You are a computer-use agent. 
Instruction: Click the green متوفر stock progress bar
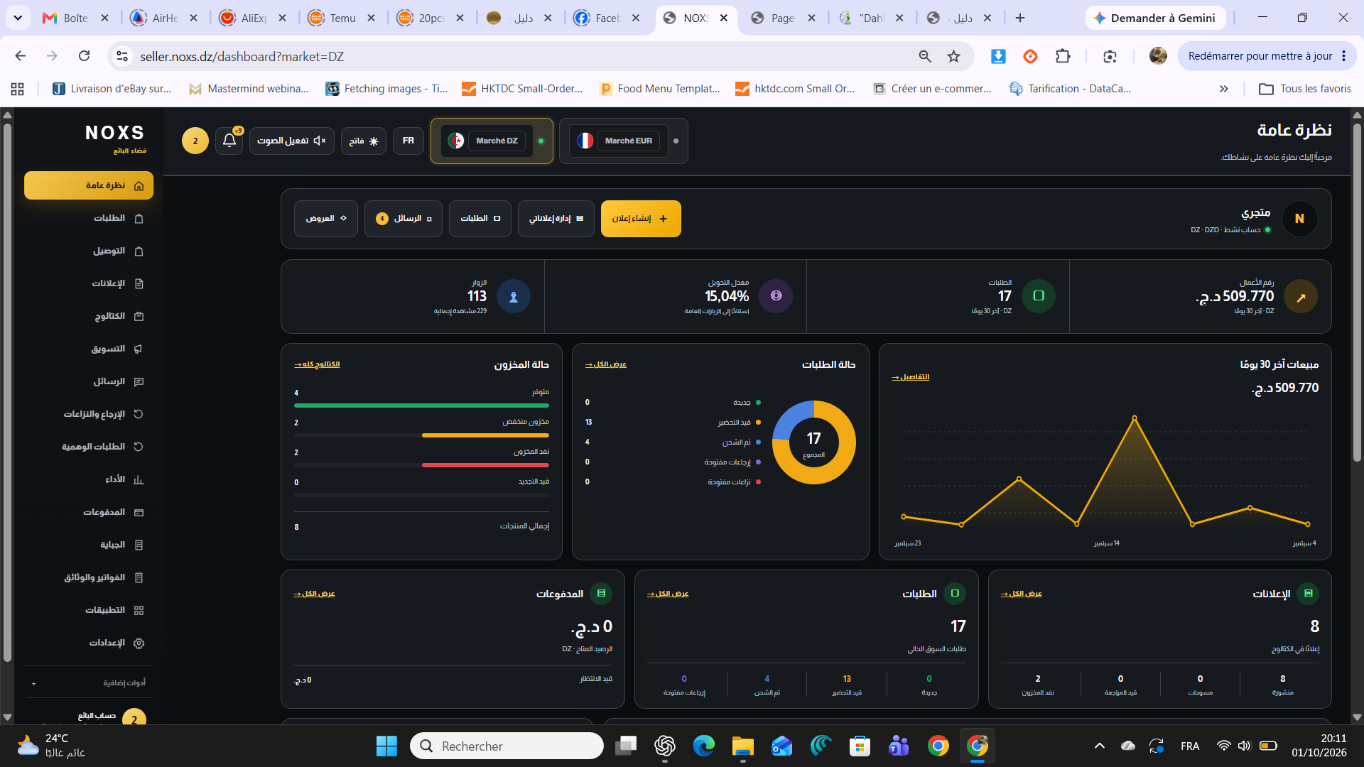tap(421, 406)
